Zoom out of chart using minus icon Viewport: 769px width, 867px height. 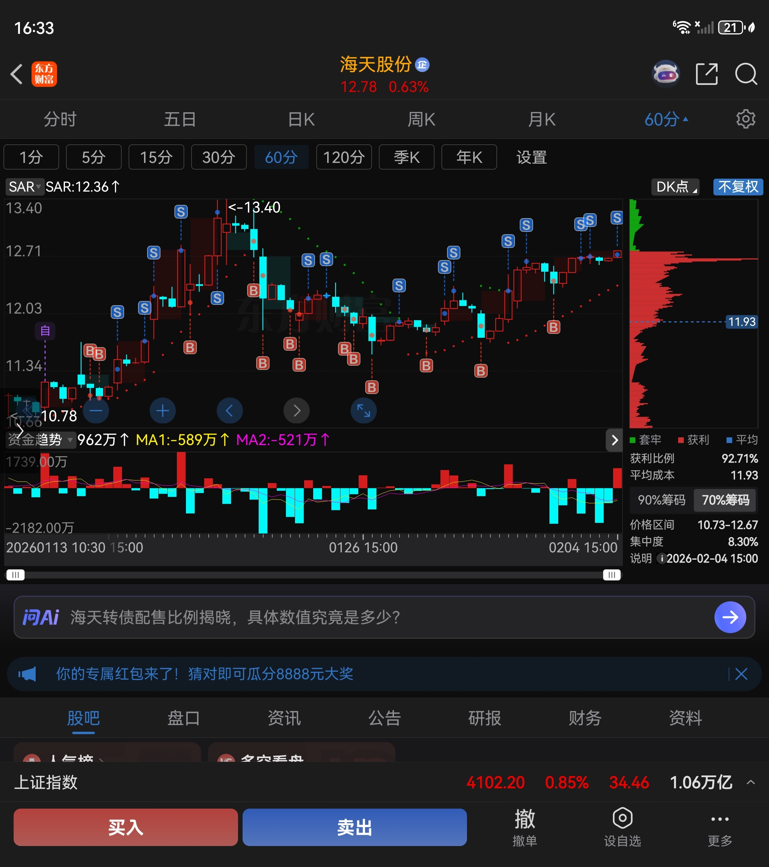pyautogui.click(x=95, y=410)
